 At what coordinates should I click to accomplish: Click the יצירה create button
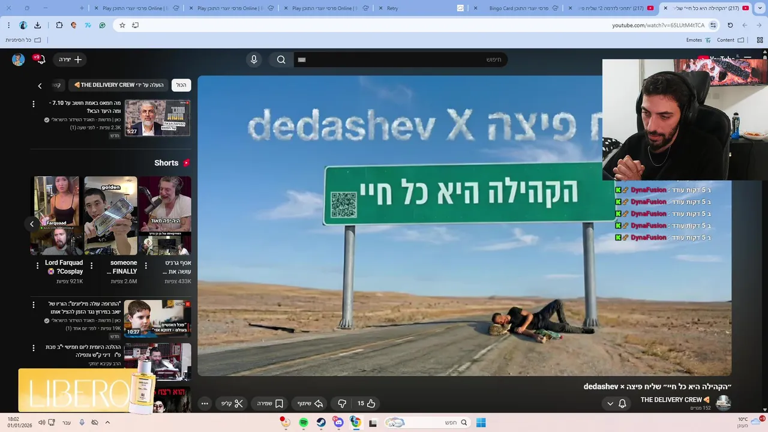click(70, 59)
